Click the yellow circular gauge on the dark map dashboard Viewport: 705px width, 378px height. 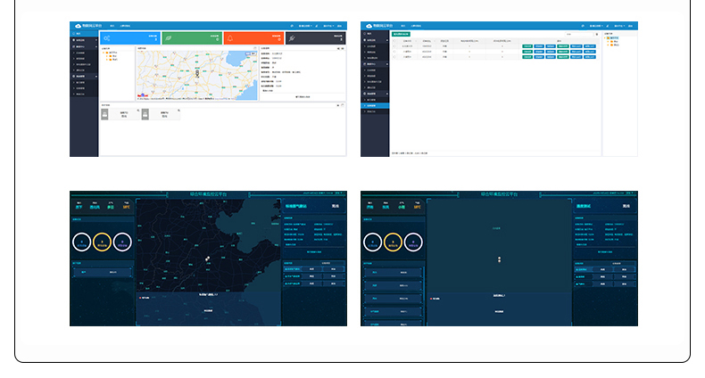[x=103, y=242]
